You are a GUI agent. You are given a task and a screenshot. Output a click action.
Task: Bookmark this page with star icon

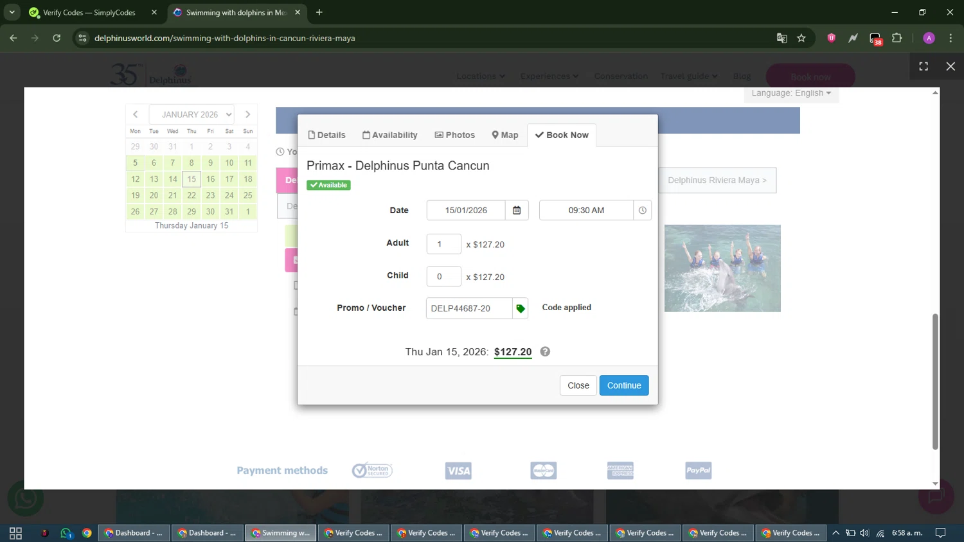click(801, 38)
